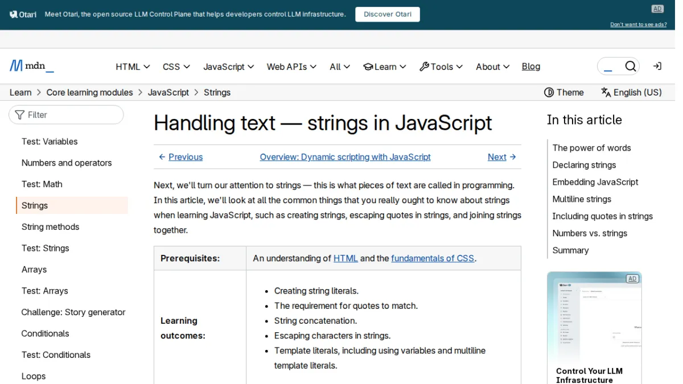Click the Discover Otari button

tap(388, 14)
